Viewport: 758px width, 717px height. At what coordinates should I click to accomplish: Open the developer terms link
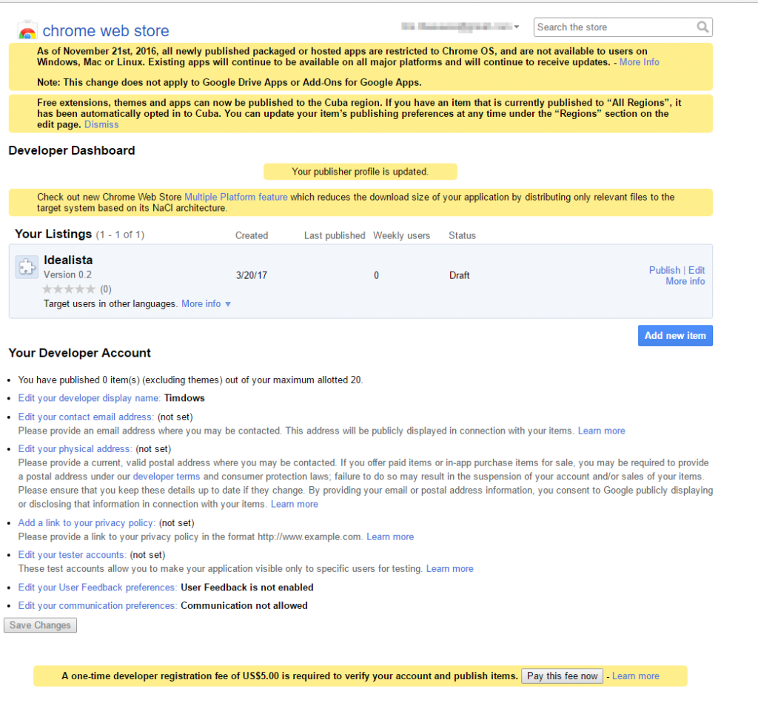167,477
